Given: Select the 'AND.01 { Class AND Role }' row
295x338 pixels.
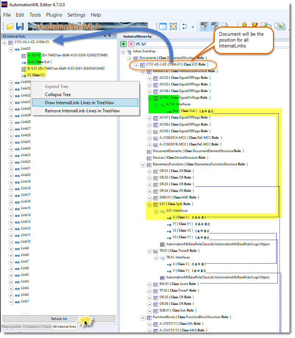Looking at the screenshot, I should pyautogui.click(x=179, y=197).
